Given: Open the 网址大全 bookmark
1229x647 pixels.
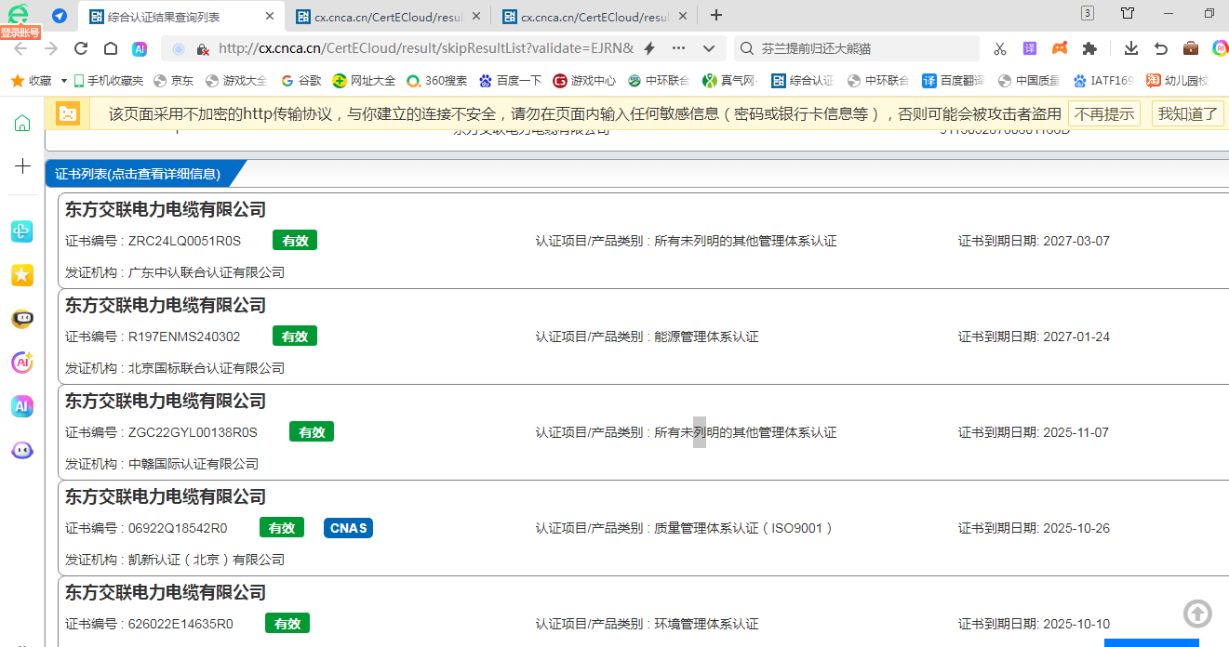Looking at the screenshot, I should pyautogui.click(x=364, y=81).
